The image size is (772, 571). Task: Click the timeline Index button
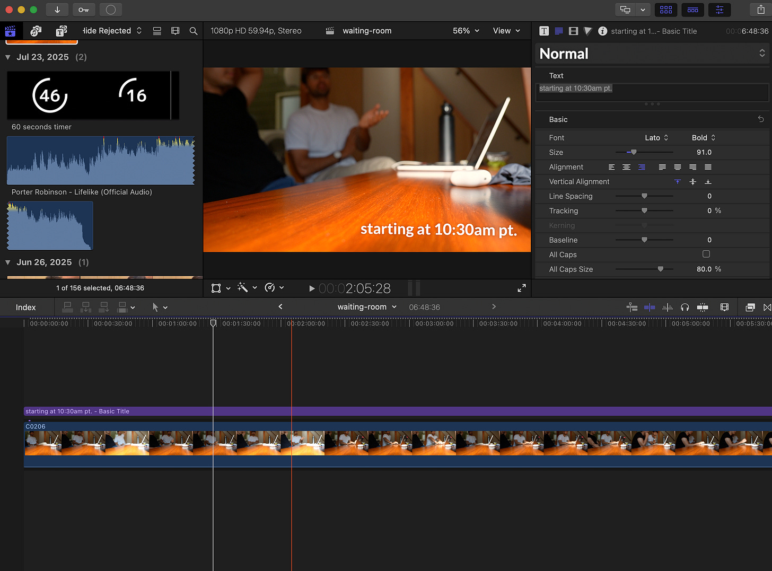26,308
